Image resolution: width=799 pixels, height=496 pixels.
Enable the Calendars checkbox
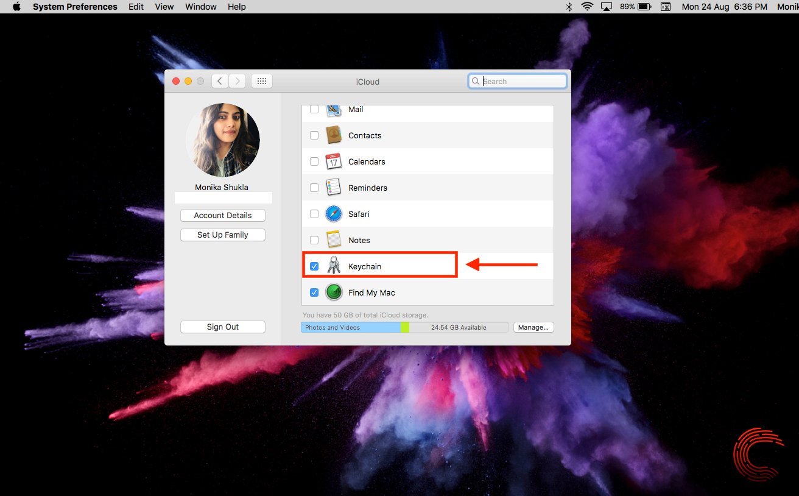(314, 161)
